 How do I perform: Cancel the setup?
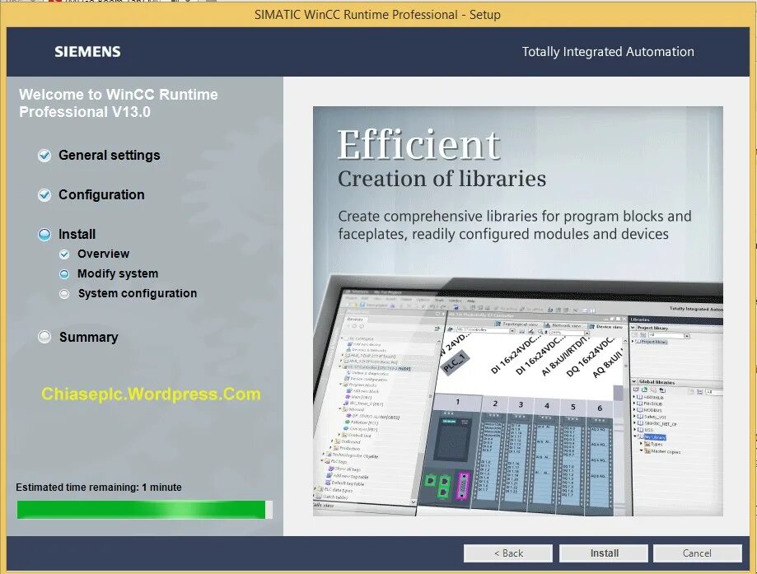697,553
